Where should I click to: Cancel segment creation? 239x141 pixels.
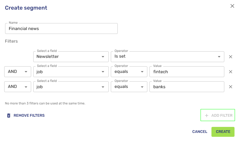[200, 132]
